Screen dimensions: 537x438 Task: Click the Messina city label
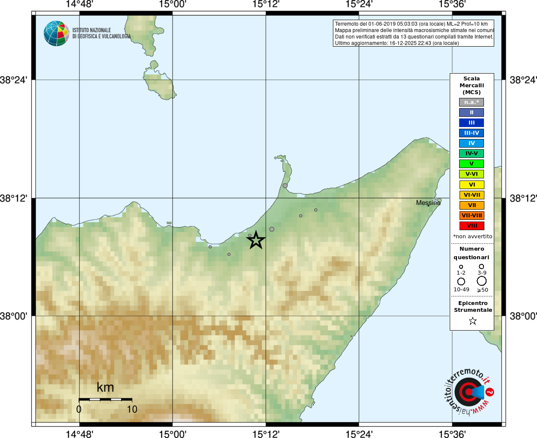(428, 203)
